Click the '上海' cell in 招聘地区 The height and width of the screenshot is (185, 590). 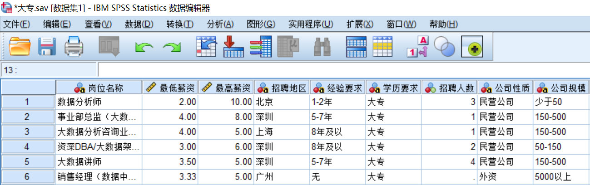coord(282,132)
